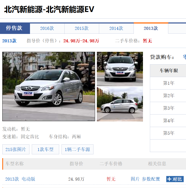The image size is (186, 188).
Task: Click the 二手车价格 column header
Action: [x=111, y=164]
